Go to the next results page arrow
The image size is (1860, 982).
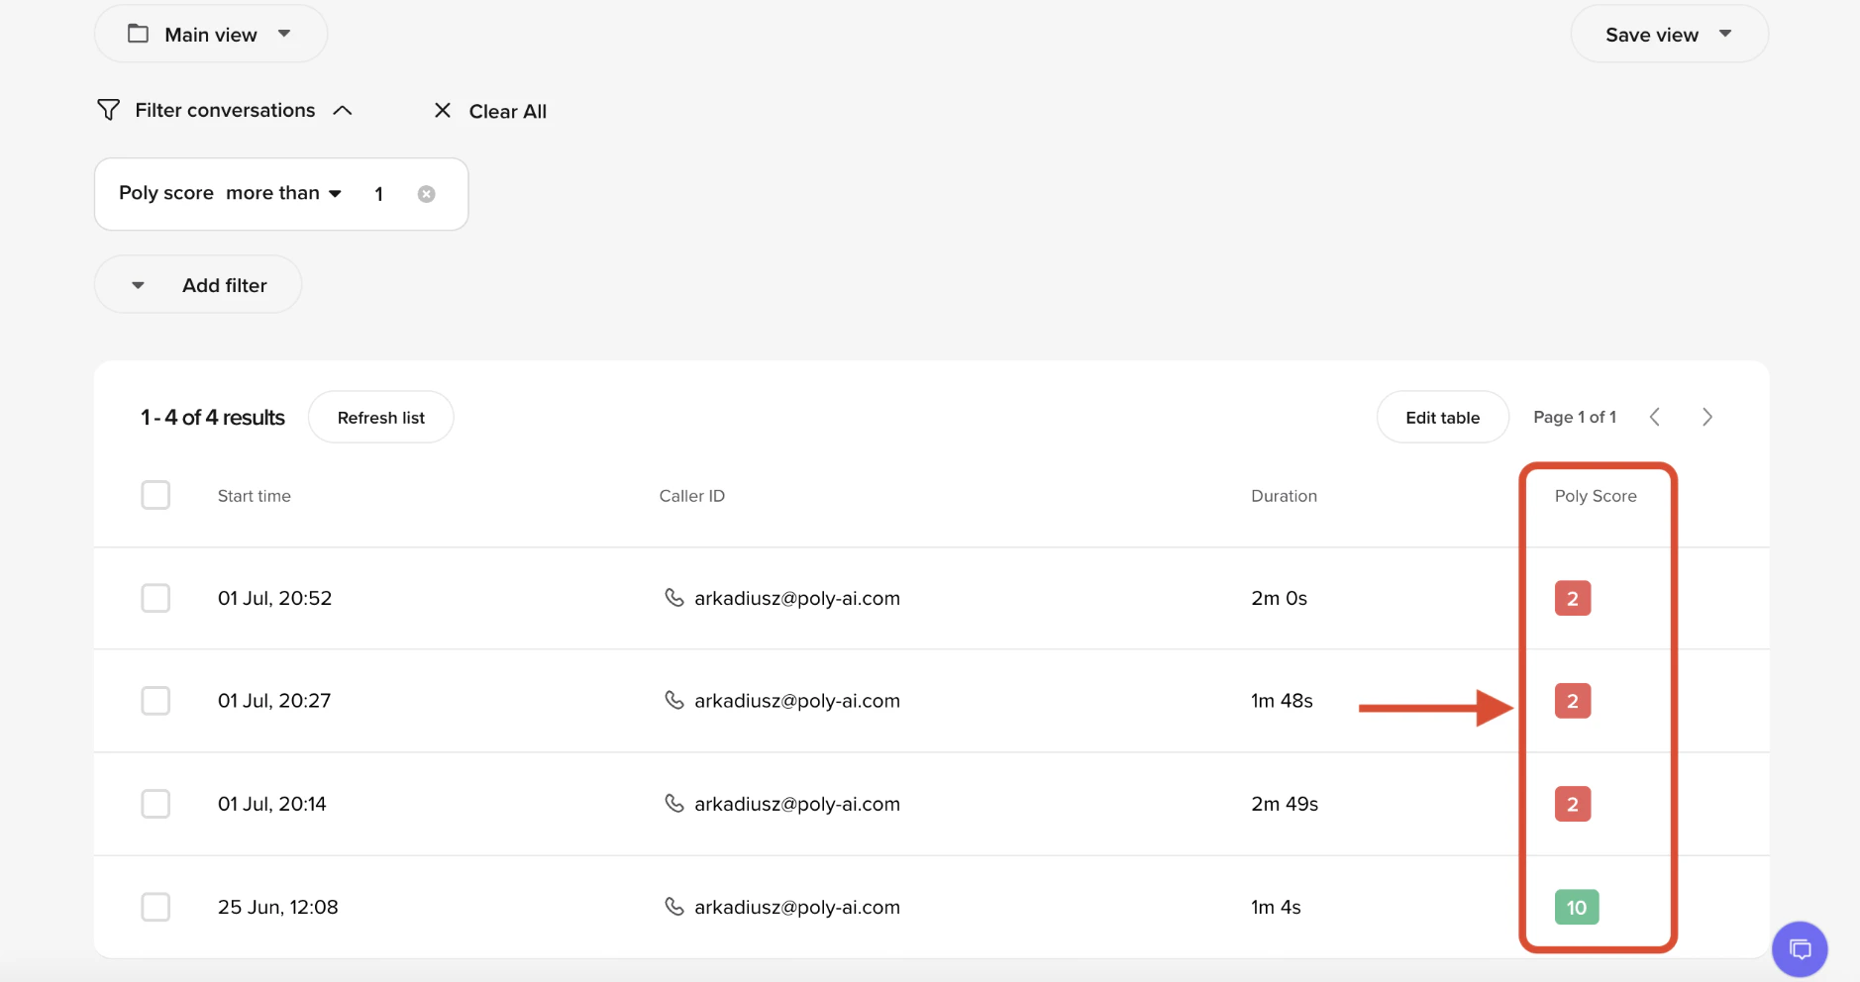point(1706,417)
